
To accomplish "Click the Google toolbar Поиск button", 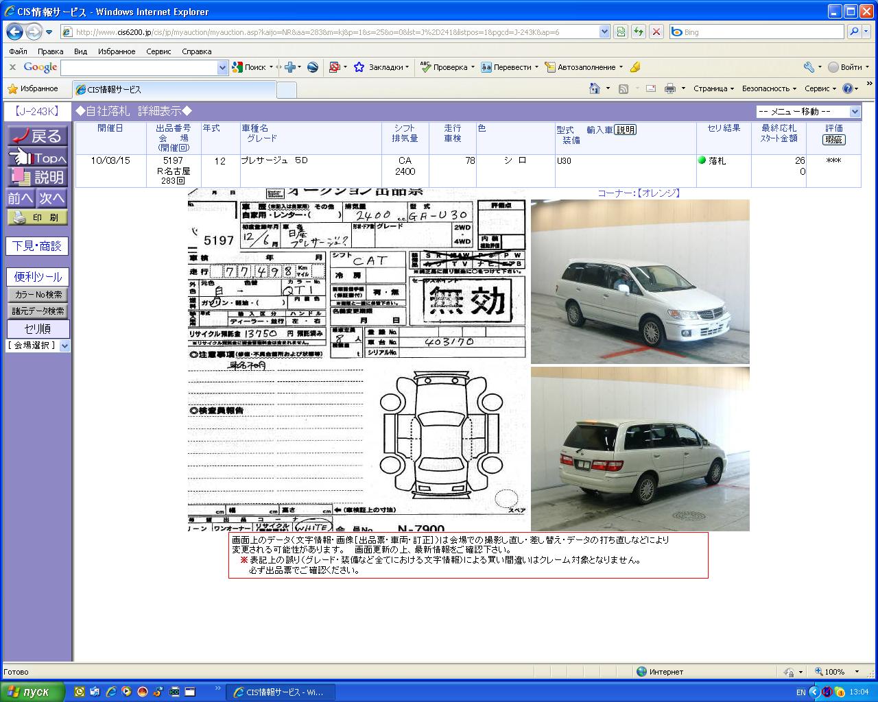I will tap(249, 67).
